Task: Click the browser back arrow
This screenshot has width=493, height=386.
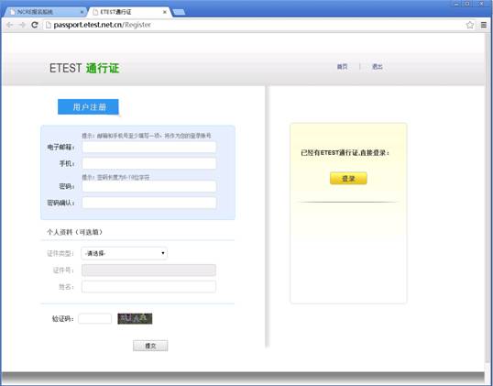Action: [9, 25]
